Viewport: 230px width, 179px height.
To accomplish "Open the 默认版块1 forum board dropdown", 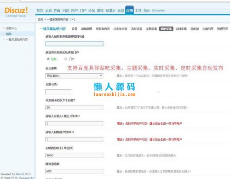I will 75,76.
